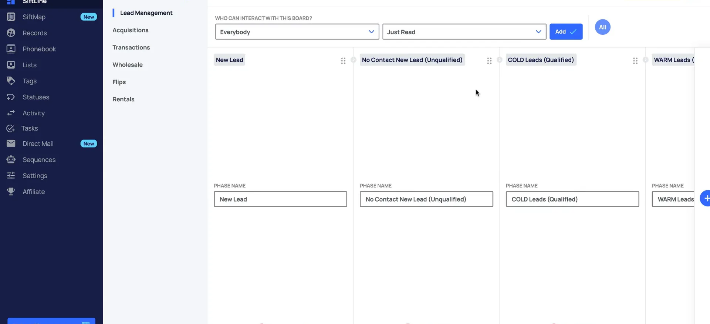
Task: Expand the Everybody dropdown
Action: (x=297, y=32)
